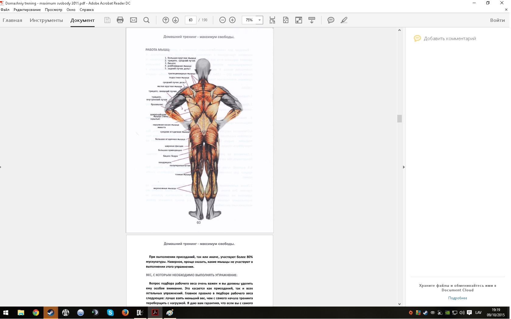Click the LAV input language indicator
Screen dimensions: 511x319
(478, 313)
